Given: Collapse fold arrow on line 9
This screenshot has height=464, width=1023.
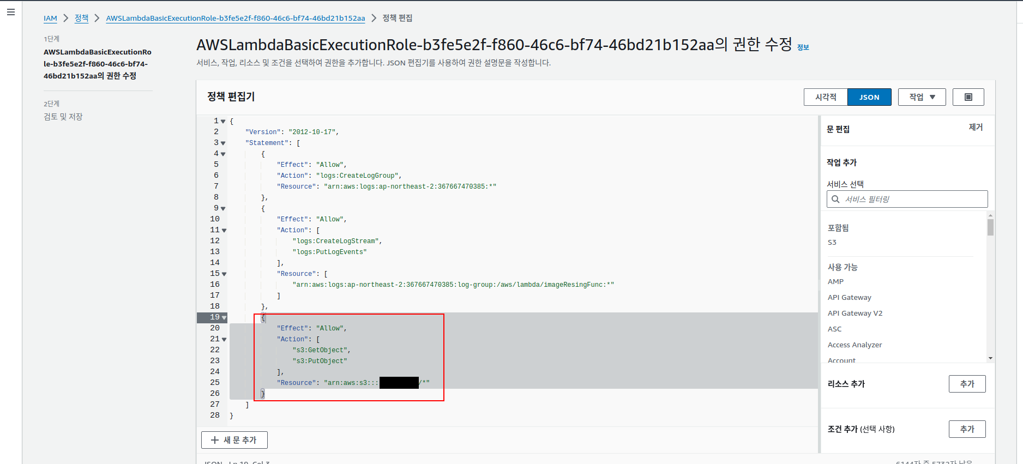Looking at the screenshot, I should 223,209.
